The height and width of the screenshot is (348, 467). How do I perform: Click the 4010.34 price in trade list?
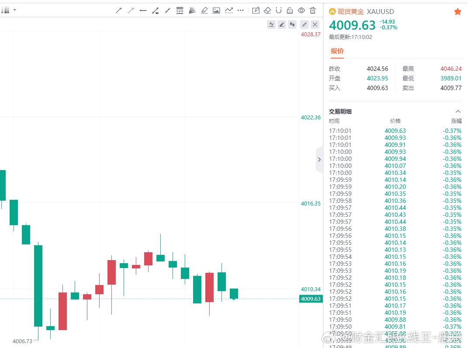coord(395,173)
